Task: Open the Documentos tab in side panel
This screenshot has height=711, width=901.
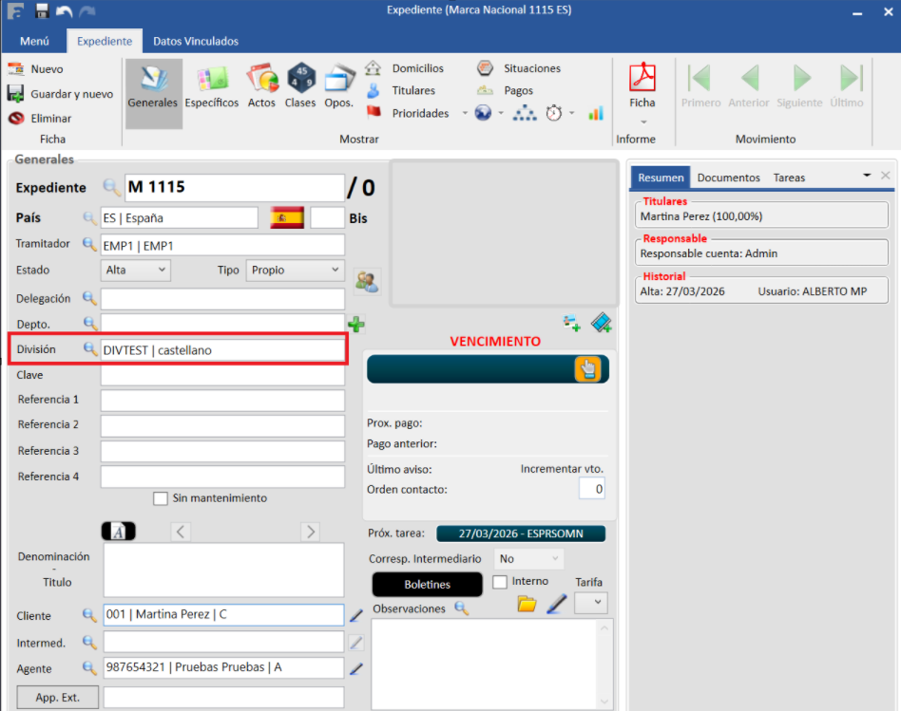Action: click(728, 178)
